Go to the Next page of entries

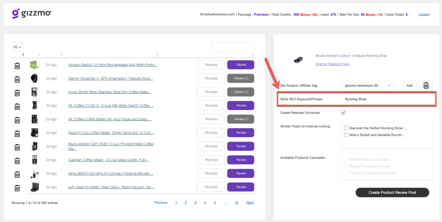point(250,203)
